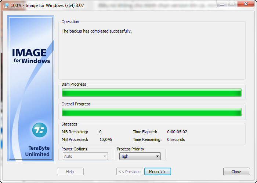Click the window title '100% - Image for Windows'
The image size is (257, 183).
click(47, 5)
